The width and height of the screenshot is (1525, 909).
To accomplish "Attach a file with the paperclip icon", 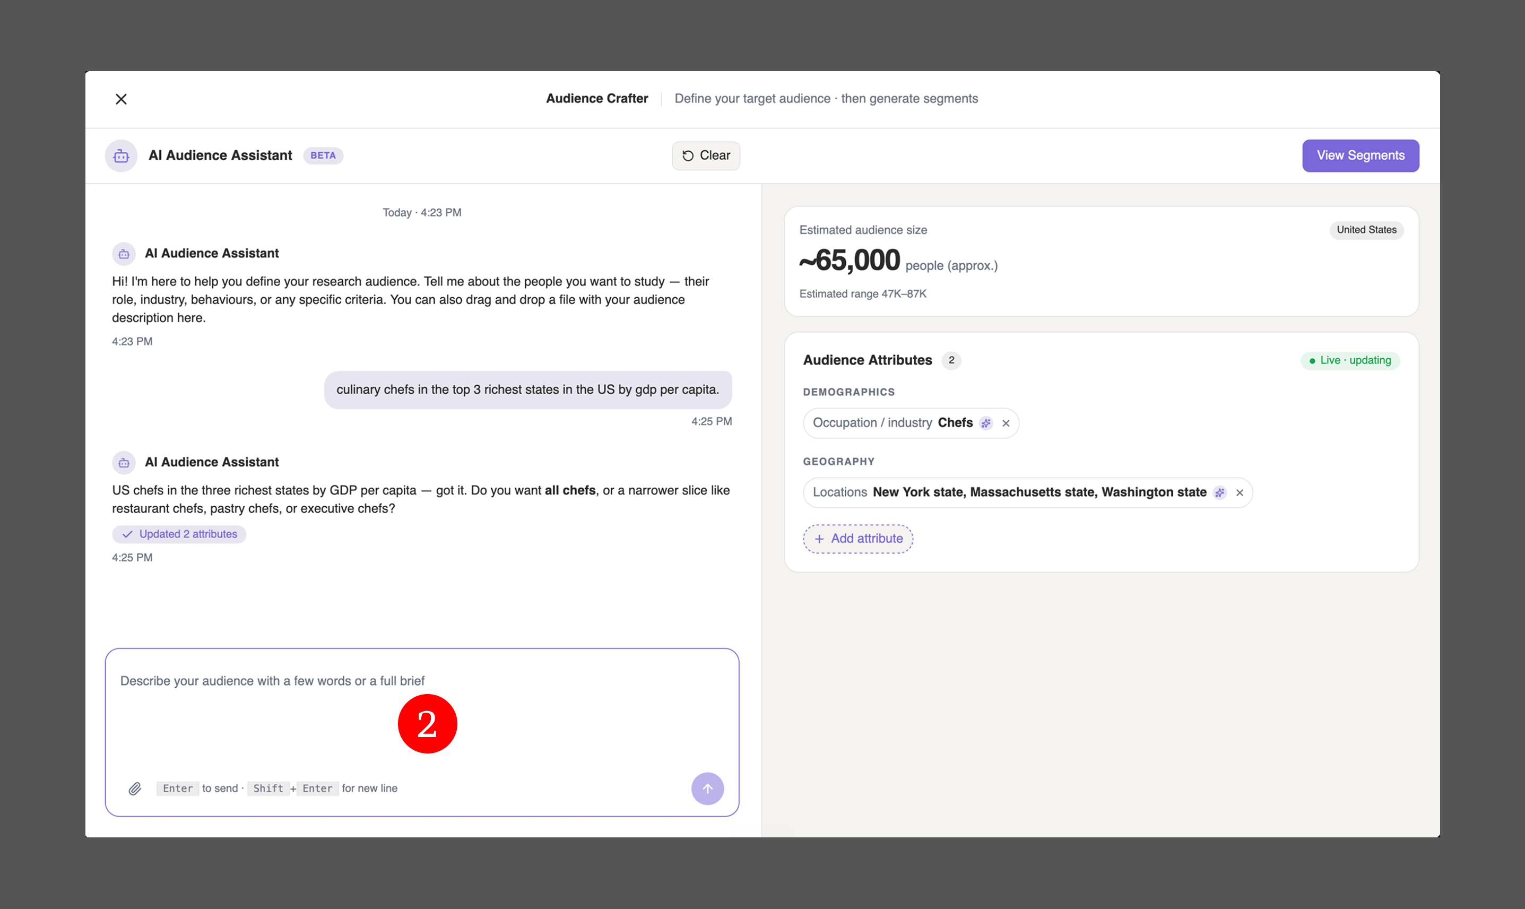I will point(135,789).
